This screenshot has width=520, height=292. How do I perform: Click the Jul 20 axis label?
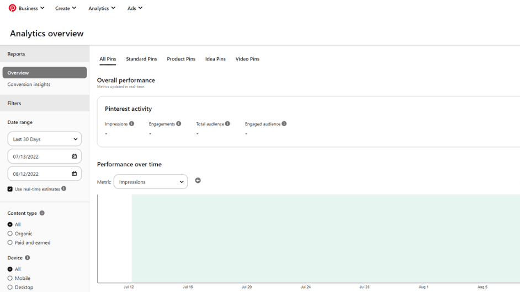tap(247, 287)
